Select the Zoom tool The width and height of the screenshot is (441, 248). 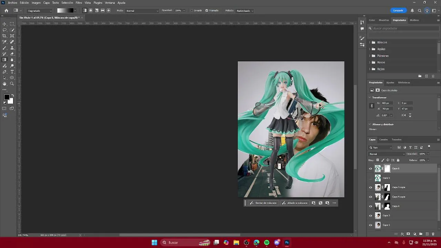click(x=12, y=84)
